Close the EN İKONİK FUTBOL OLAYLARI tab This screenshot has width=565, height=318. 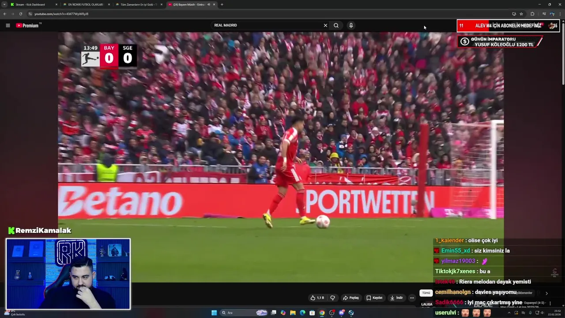tap(109, 4)
